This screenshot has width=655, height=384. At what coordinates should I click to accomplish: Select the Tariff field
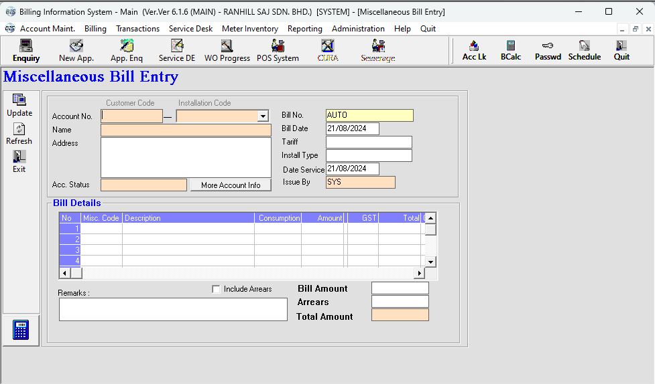coord(369,142)
